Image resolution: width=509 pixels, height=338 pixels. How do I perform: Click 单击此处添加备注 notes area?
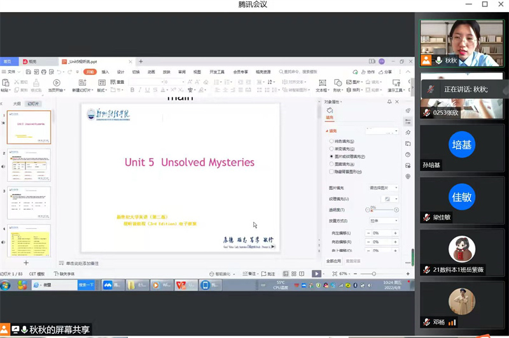[80, 263]
